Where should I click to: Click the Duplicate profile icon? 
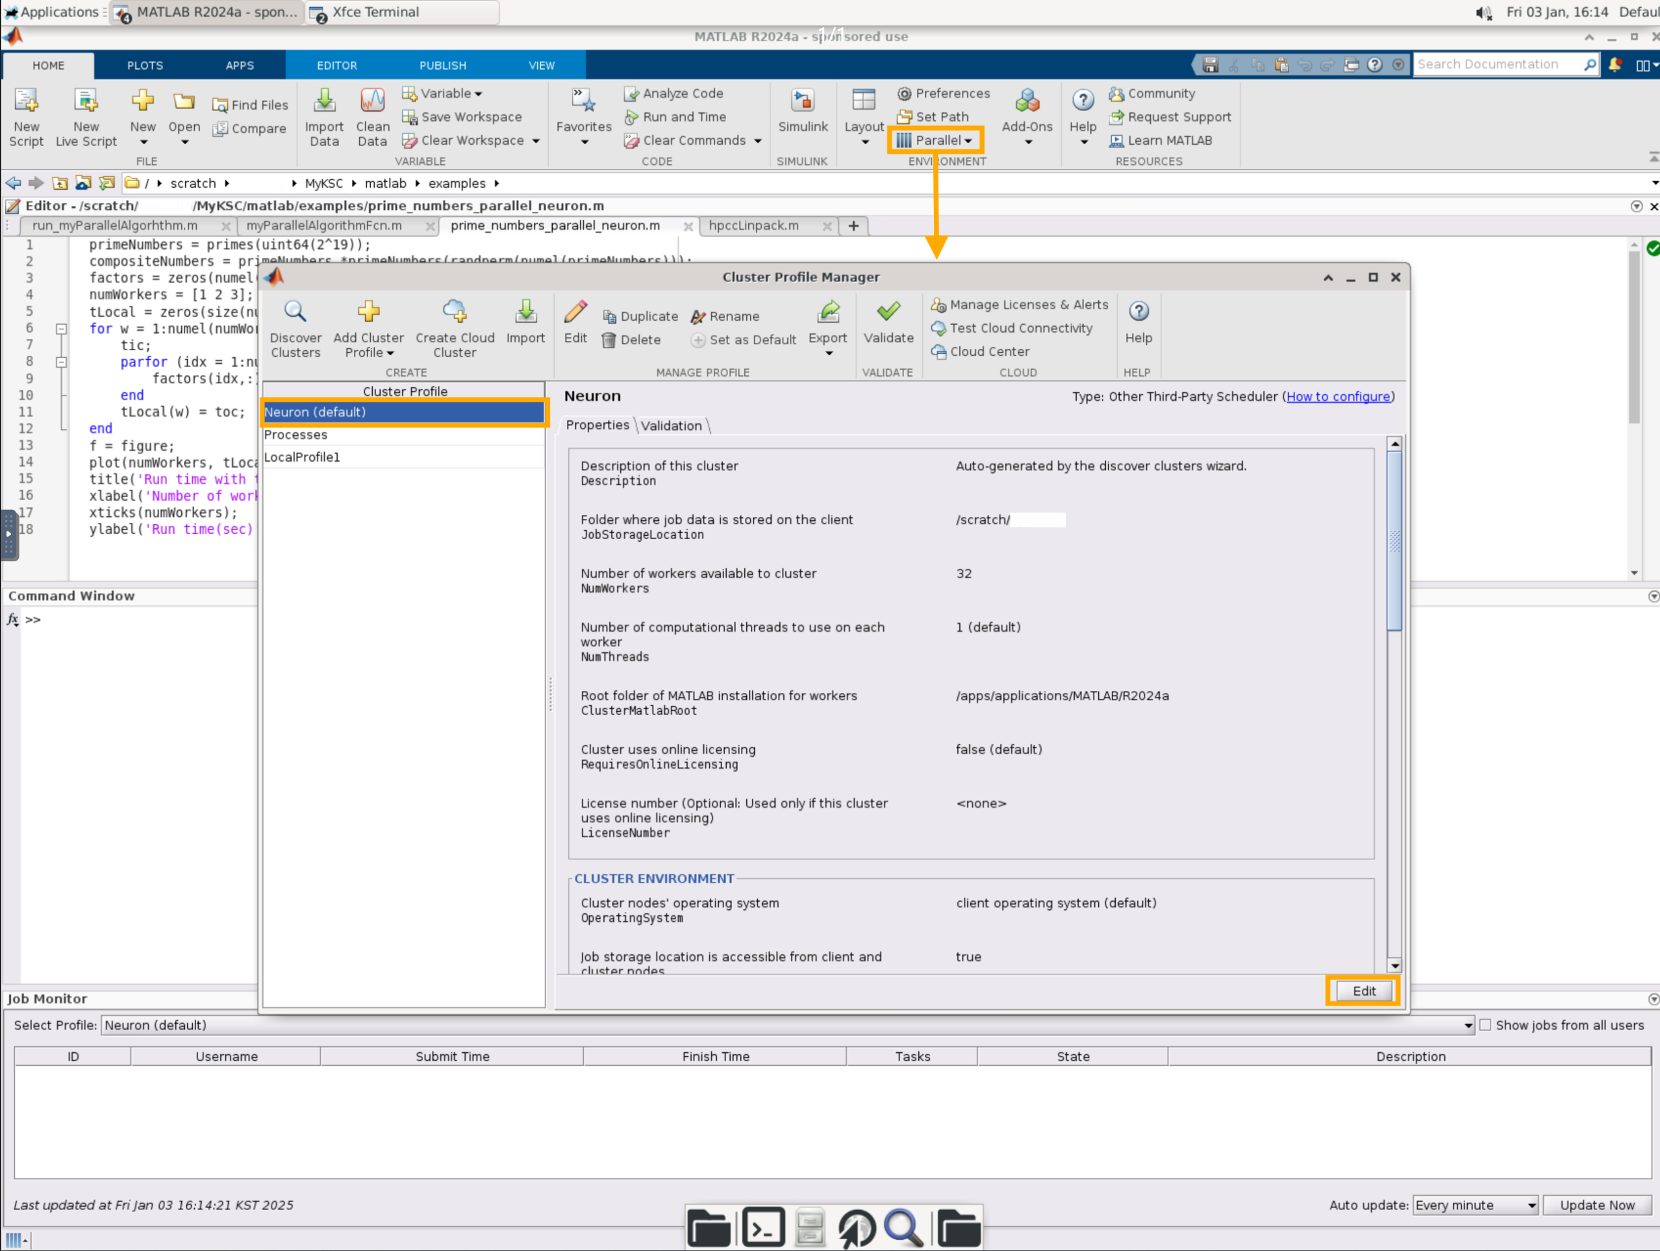pyautogui.click(x=609, y=317)
